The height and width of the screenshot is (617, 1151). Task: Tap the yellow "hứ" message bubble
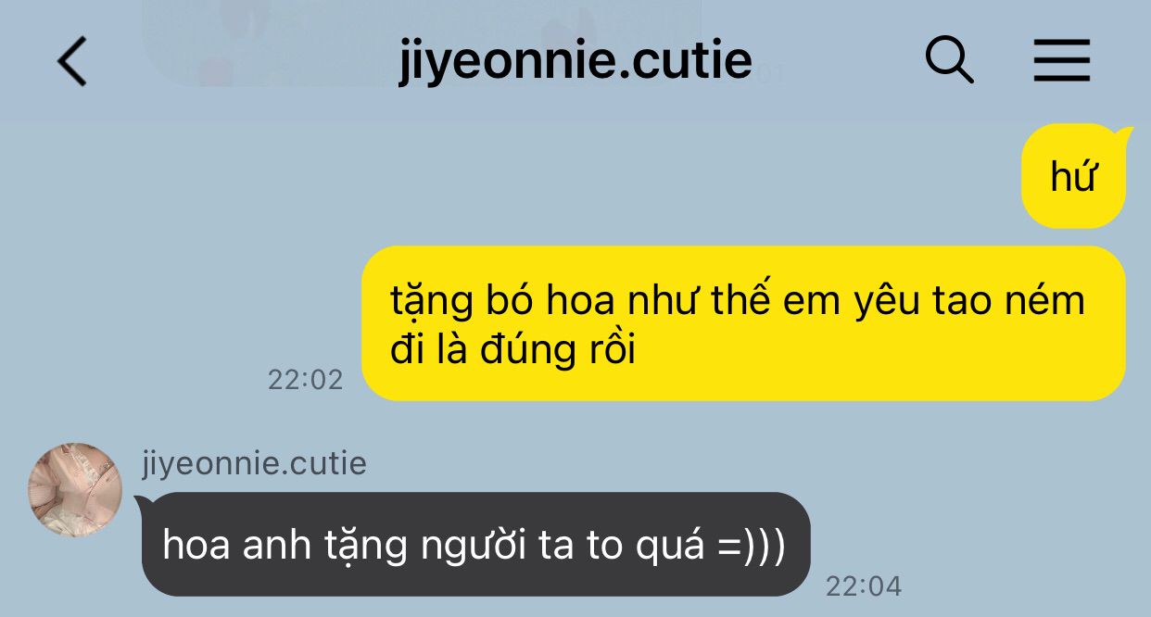click(x=1073, y=176)
